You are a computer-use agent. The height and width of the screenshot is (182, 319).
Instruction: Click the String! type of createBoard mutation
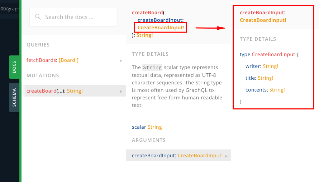pos(75,91)
